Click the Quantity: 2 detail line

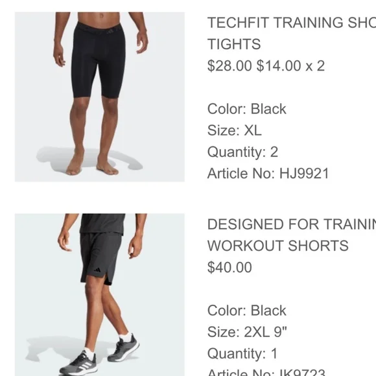tap(242, 152)
